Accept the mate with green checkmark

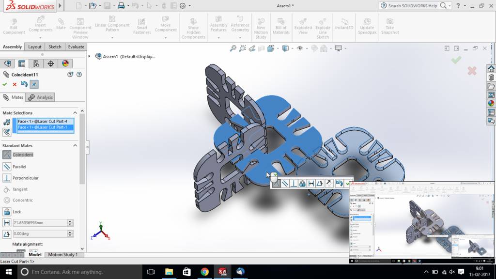5,84
